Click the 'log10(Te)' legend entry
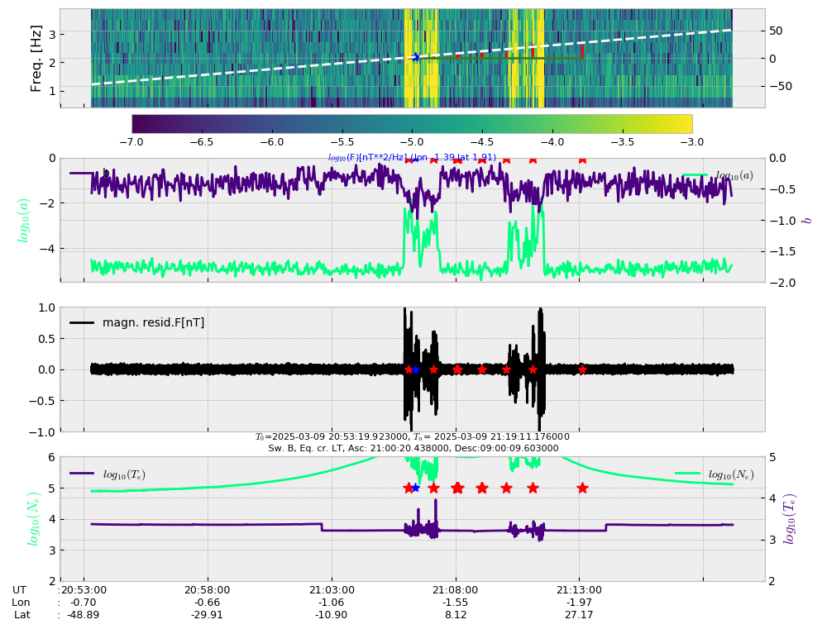The image size is (822, 629). 108,474
